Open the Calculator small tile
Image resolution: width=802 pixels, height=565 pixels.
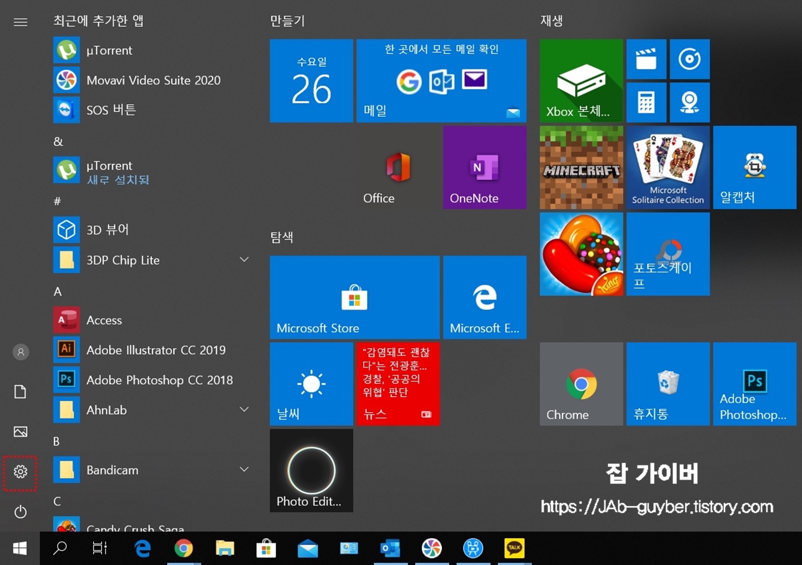(x=647, y=102)
